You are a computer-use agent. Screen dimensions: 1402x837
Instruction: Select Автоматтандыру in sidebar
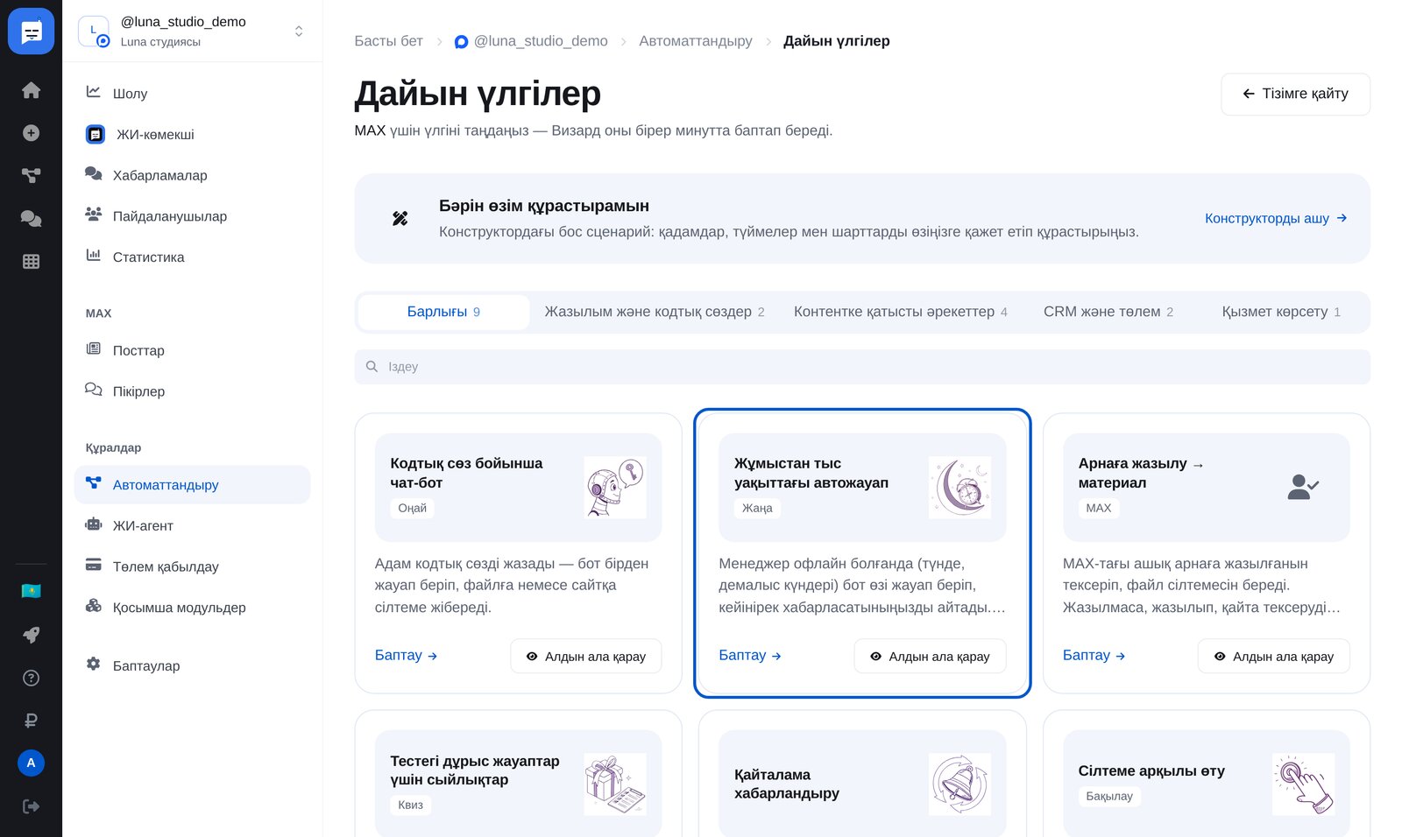tap(192, 485)
